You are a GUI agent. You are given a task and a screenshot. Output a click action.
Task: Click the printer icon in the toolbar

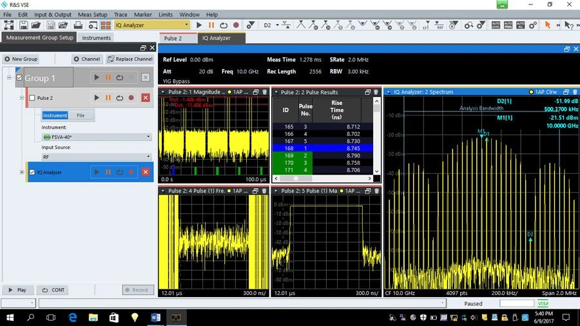click(x=78, y=25)
